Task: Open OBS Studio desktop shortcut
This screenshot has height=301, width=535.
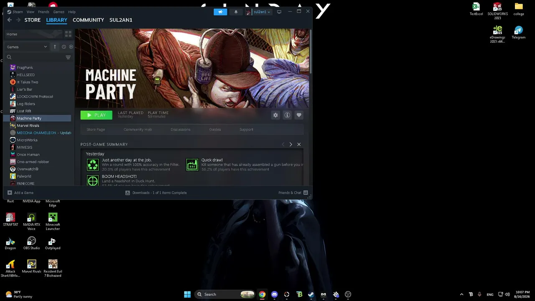Action: point(31,243)
